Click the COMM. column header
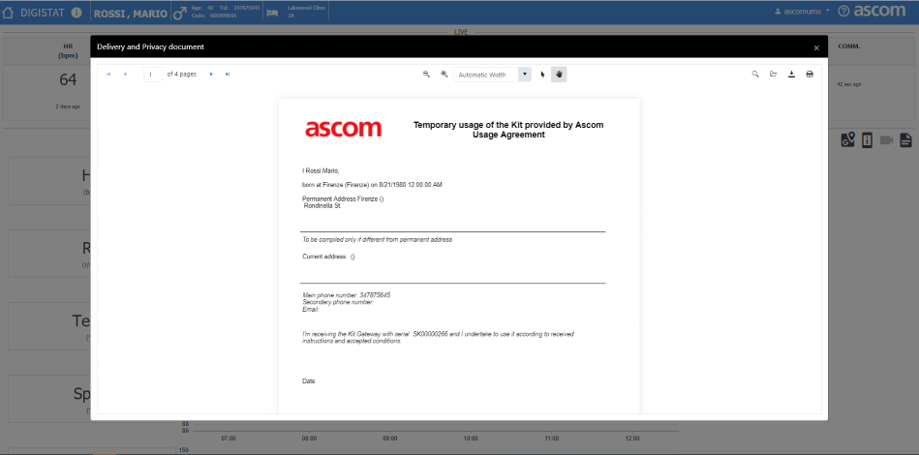The height and width of the screenshot is (455, 919). coord(848,45)
